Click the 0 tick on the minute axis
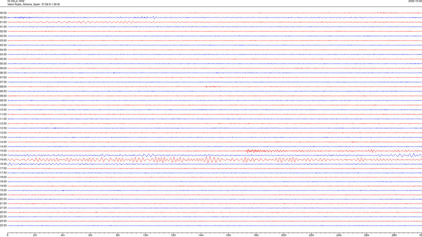The width and height of the screenshot is (422, 237). (x=7, y=235)
